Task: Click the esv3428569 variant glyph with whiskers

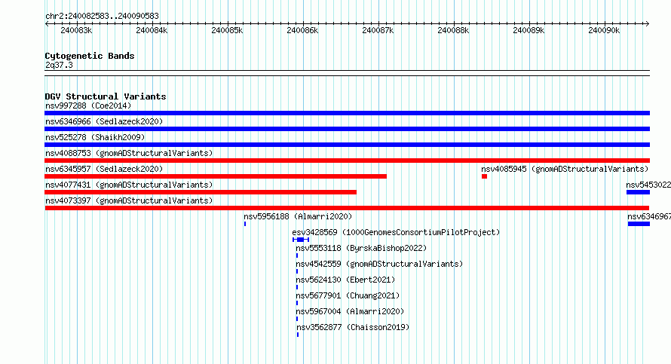Action: 301,240
